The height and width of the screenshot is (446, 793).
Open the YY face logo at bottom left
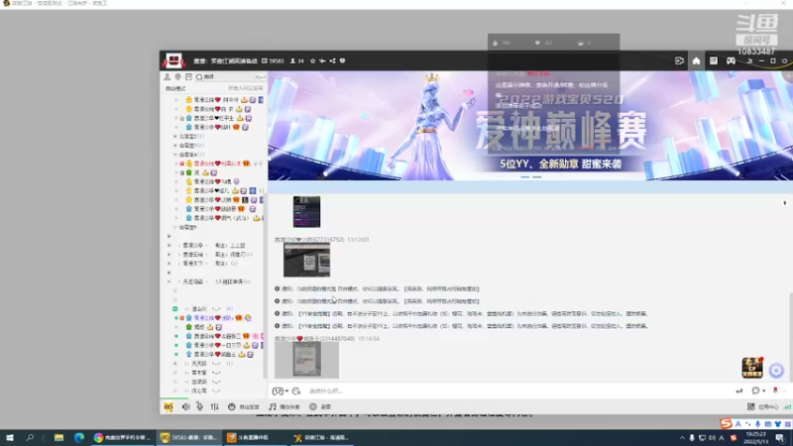point(169,406)
